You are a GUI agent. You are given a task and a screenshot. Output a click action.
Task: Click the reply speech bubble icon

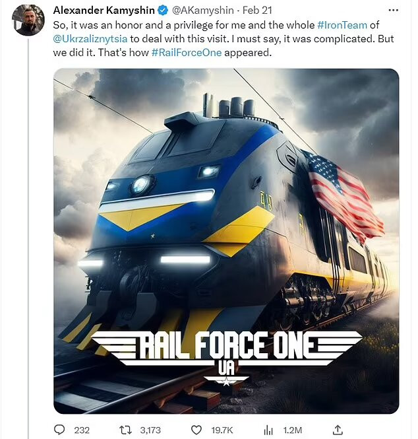60,429
